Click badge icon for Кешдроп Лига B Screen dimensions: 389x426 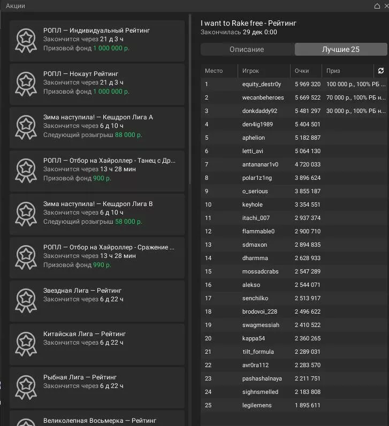click(x=26, y=214)
